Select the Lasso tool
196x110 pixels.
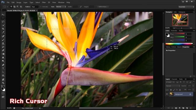tap(3, 22)
